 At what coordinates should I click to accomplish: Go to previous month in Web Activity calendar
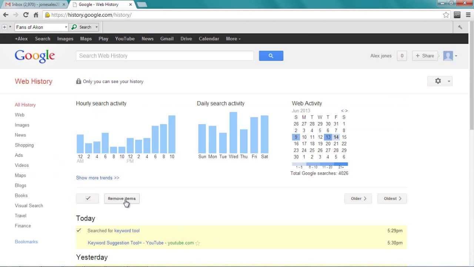tap(342, 111)
